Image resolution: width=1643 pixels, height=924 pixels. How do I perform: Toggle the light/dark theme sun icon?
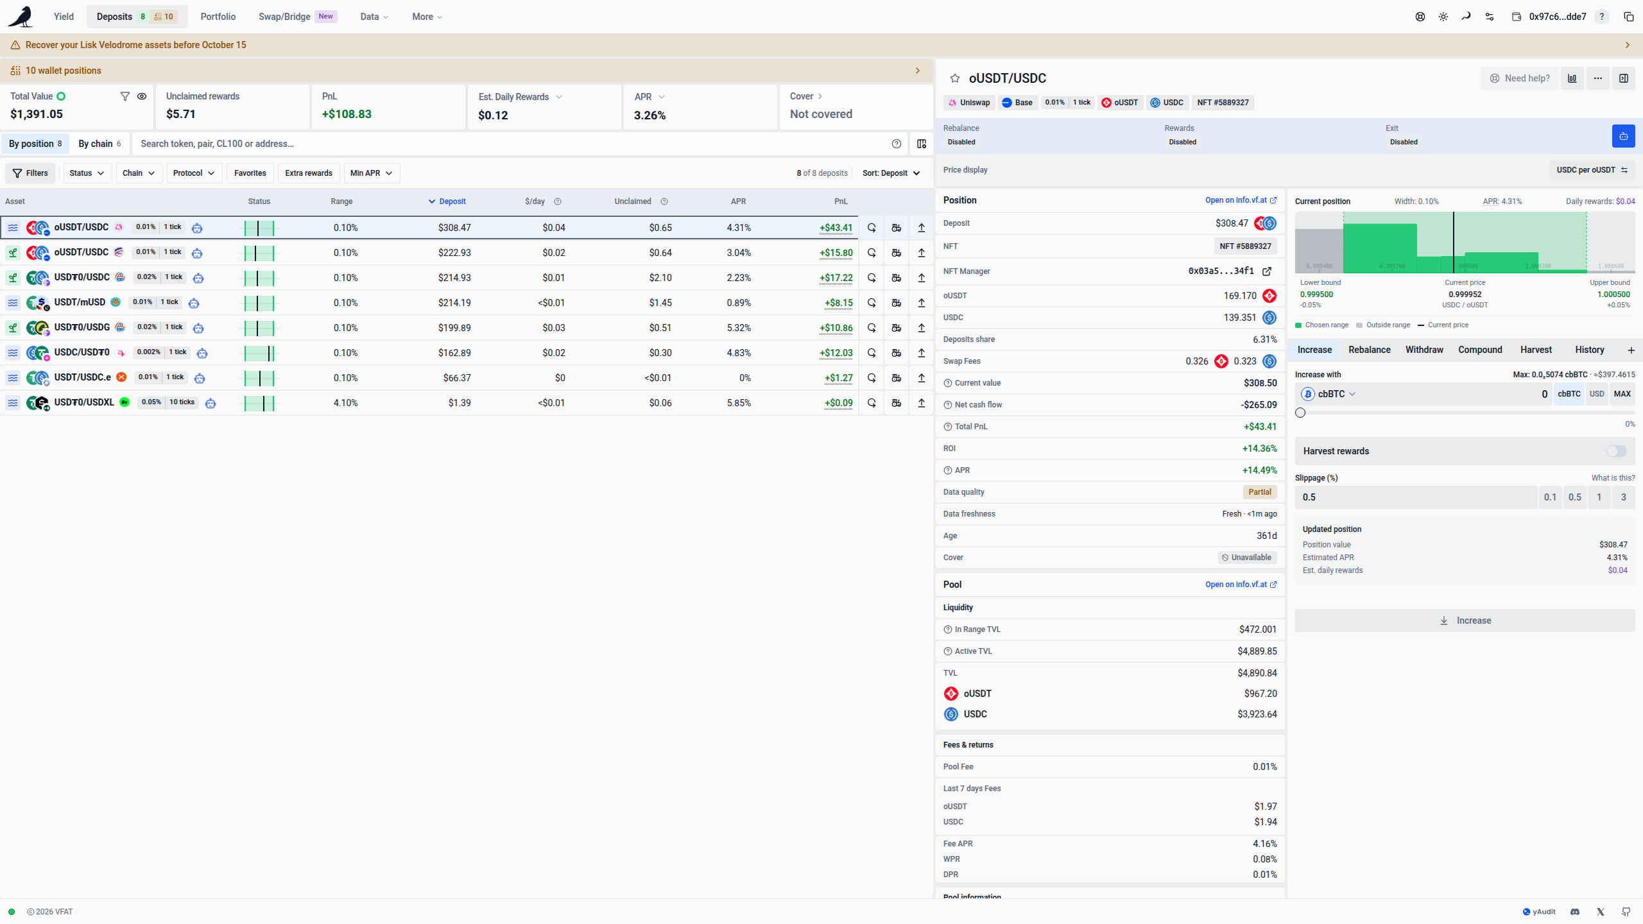(x=1443, y=17)
